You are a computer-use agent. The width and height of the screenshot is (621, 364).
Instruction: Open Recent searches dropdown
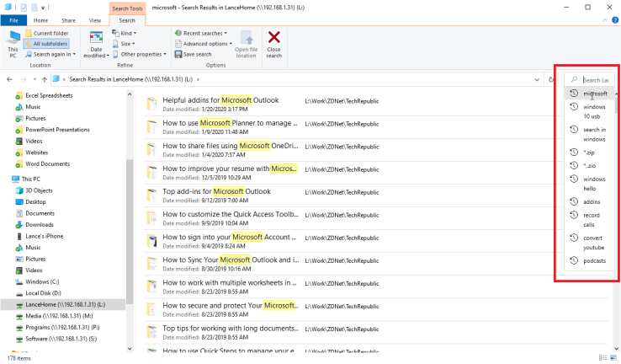[x=201, y=34]
